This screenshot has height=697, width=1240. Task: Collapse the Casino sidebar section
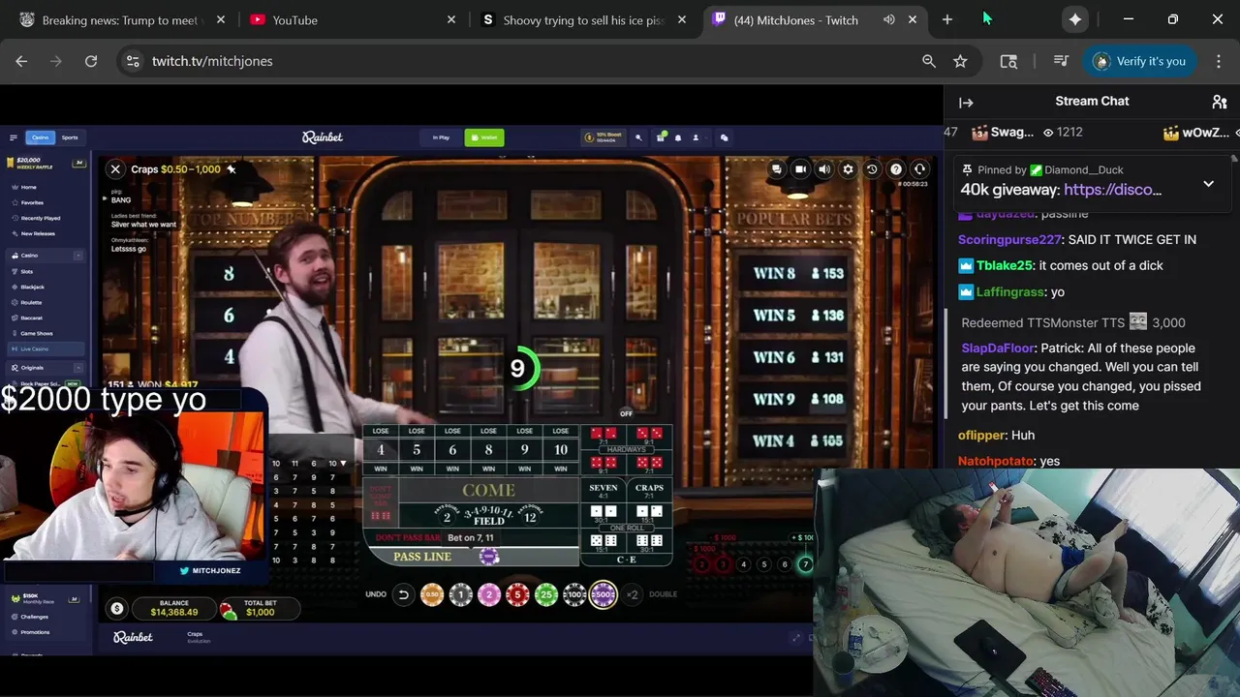pos(78,256)
